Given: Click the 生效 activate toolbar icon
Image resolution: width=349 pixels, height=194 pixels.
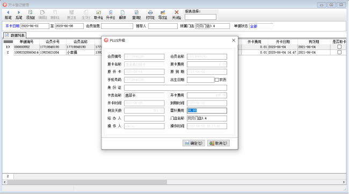Looking at the screenshot, I should [x=86, y=15].
